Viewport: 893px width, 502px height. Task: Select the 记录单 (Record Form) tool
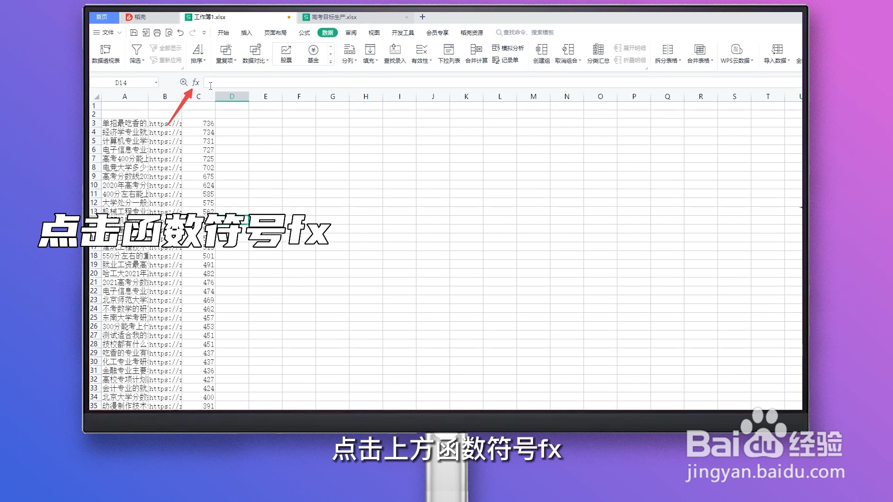(x=507, y=60)
